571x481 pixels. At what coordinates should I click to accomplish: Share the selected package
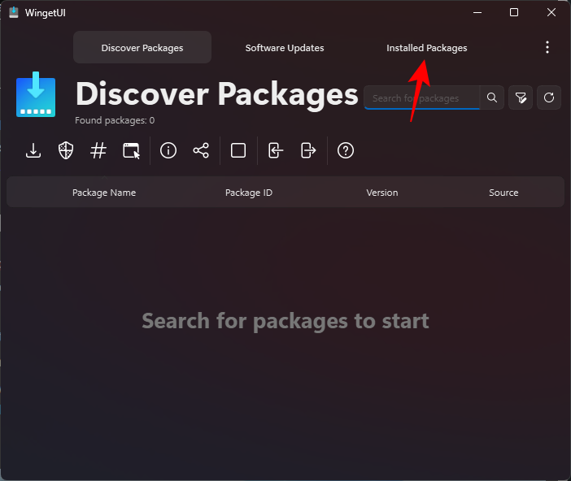tap(201, 150)
